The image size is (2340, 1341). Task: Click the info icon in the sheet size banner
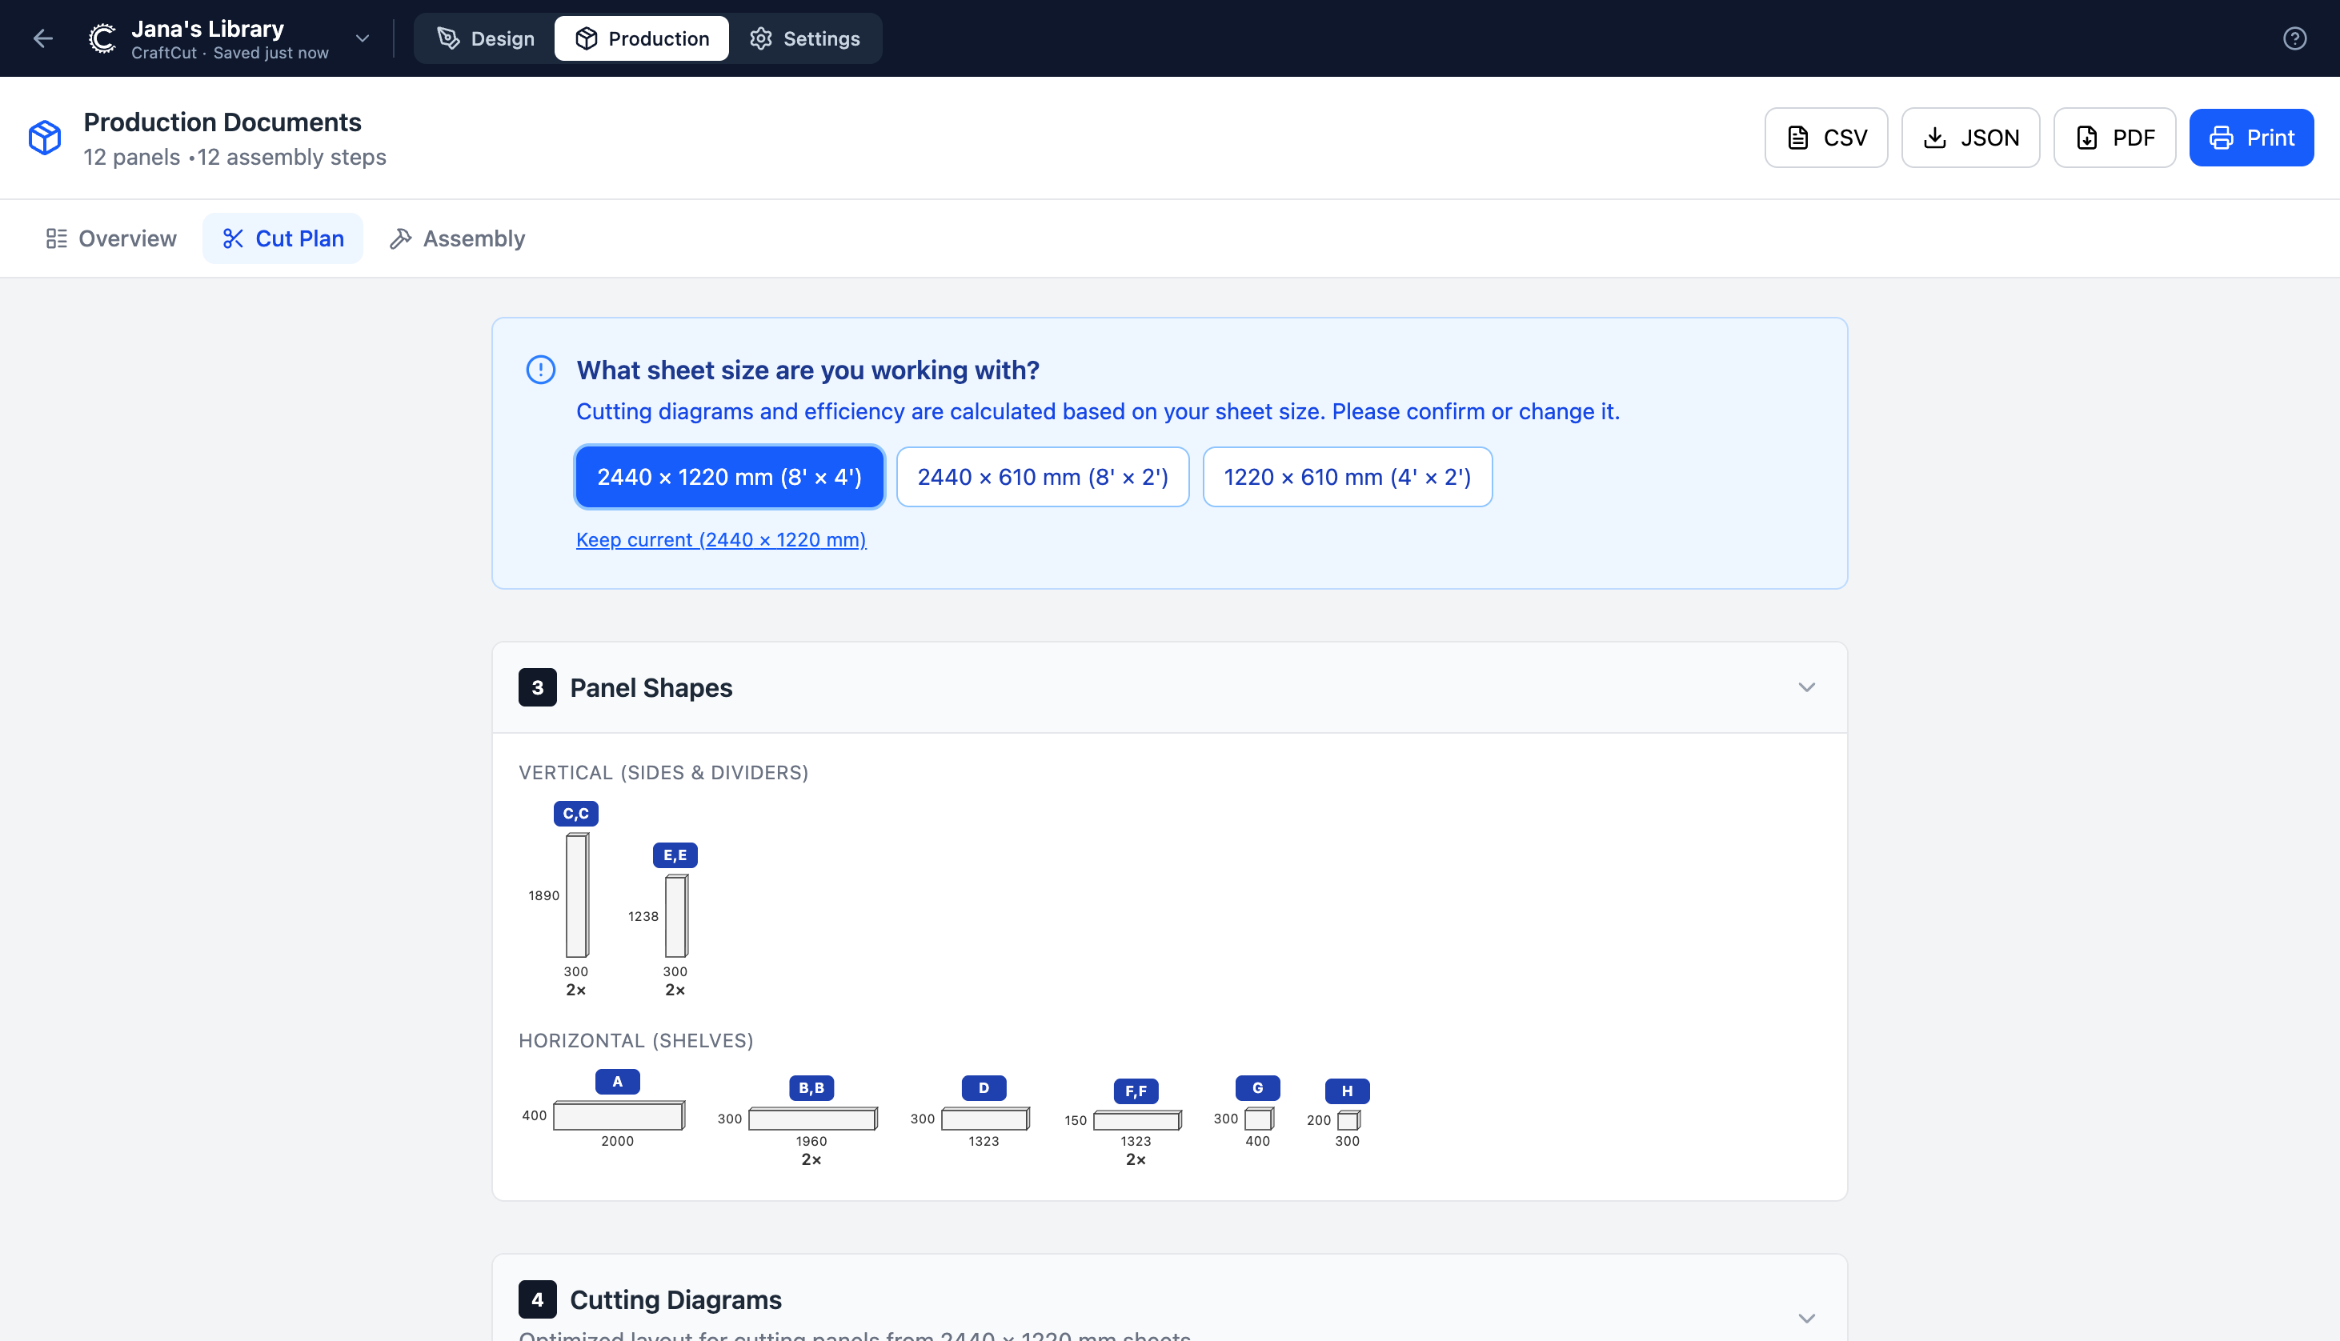pos(540,370)
